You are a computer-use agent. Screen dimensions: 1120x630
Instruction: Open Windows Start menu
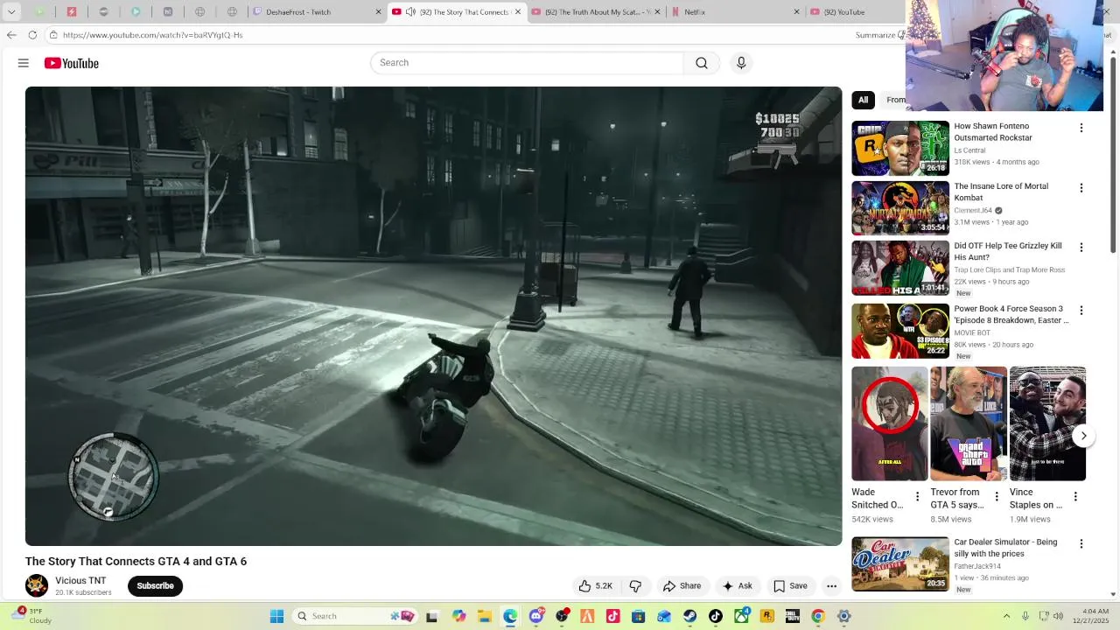click(x=276, y=616)
